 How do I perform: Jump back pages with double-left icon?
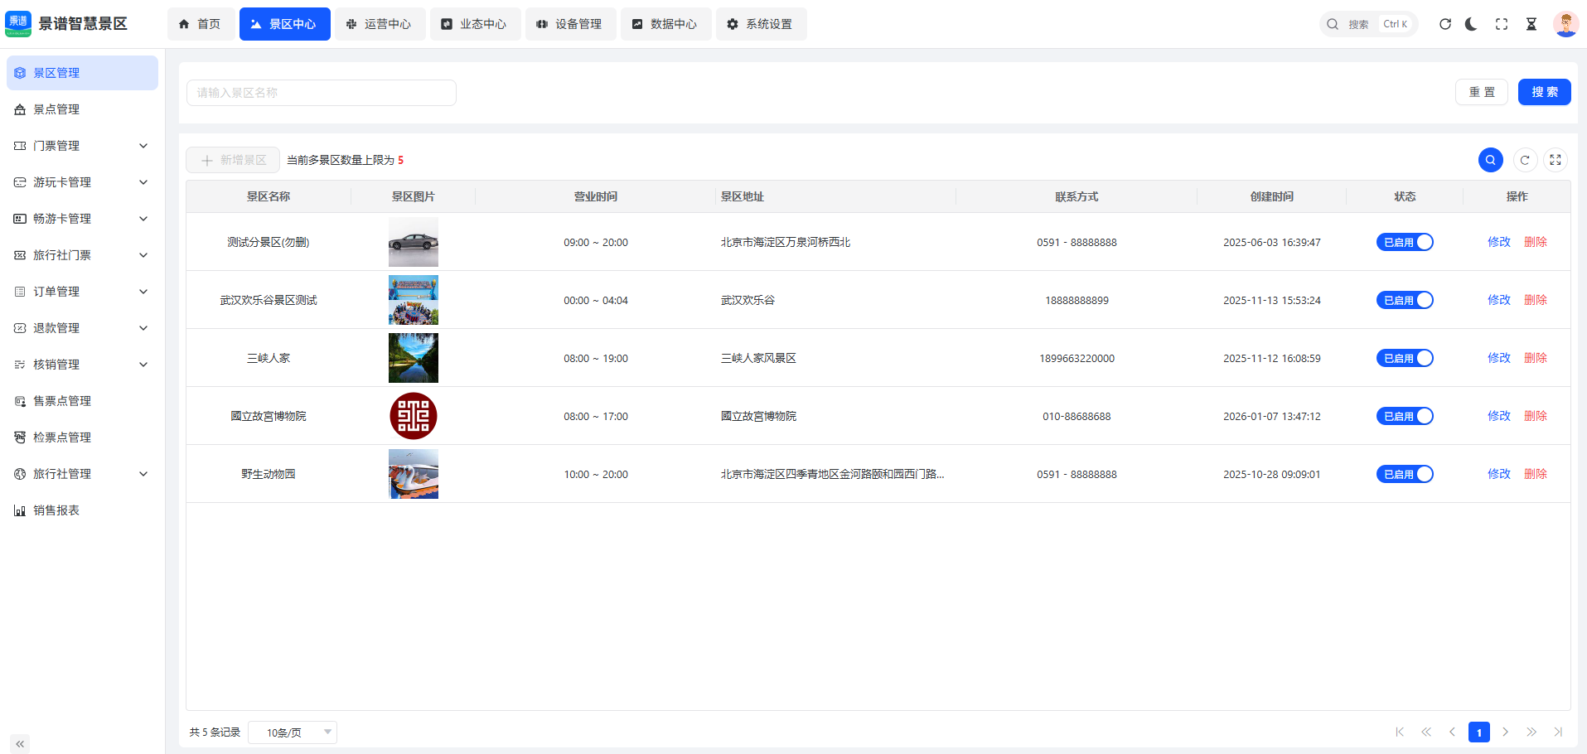[1426, 732]
